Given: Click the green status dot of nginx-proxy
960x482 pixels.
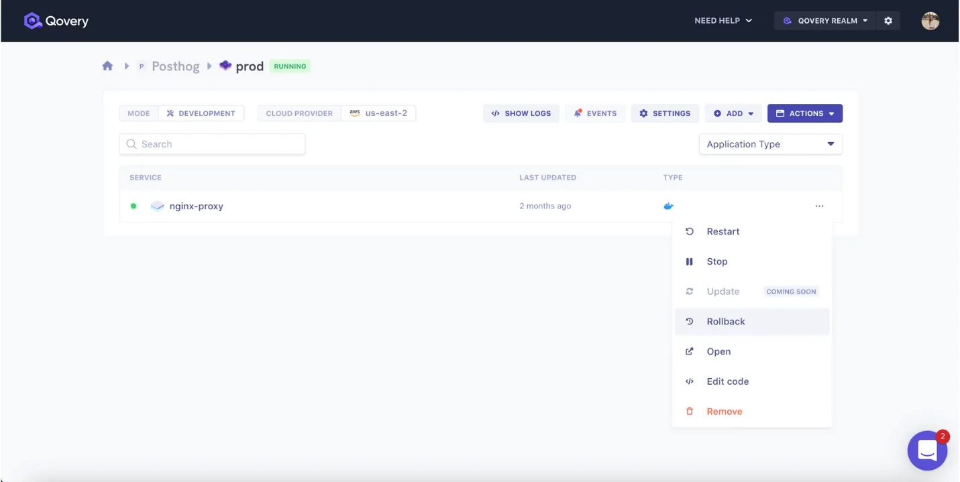Looking at the screenshot, I should (x=134, y=206).
